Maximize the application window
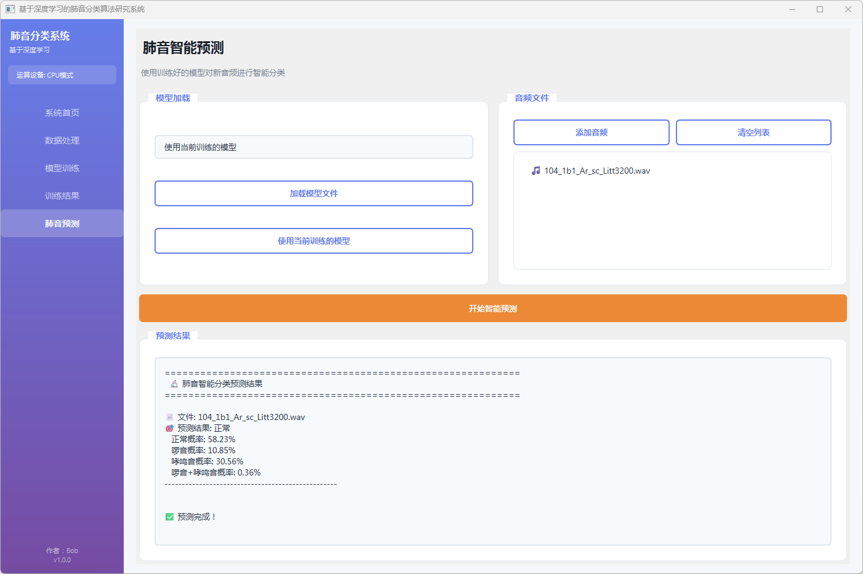This screenshot has height=574, width=863. pos(820,9)
